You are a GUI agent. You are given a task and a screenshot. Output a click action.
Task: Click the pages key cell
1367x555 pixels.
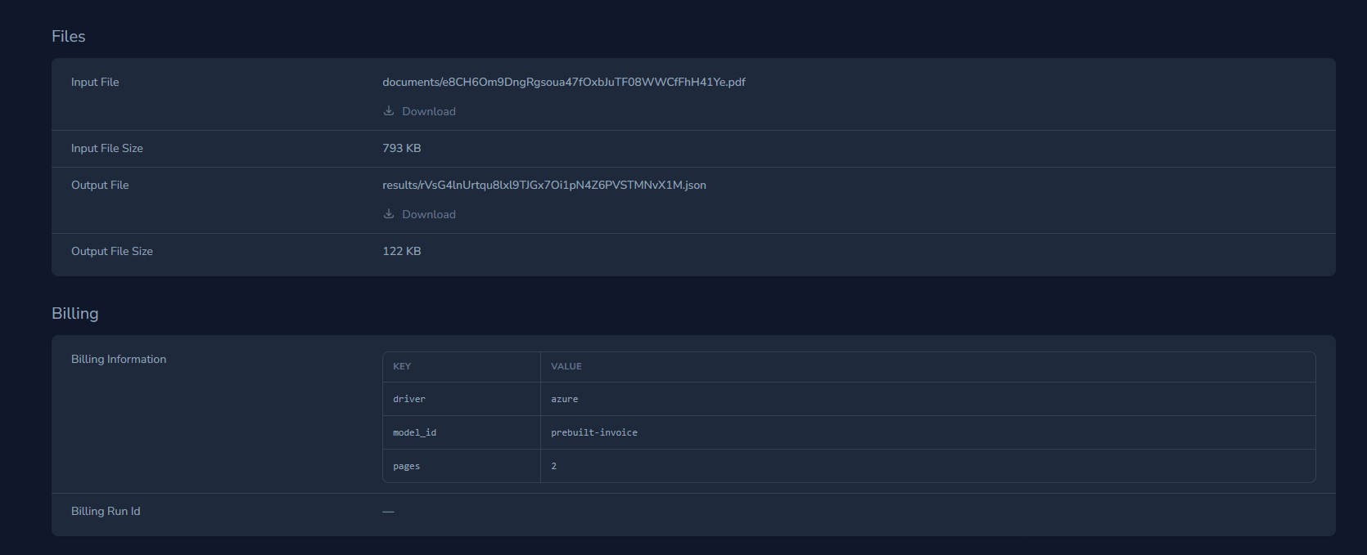(406, 466)
